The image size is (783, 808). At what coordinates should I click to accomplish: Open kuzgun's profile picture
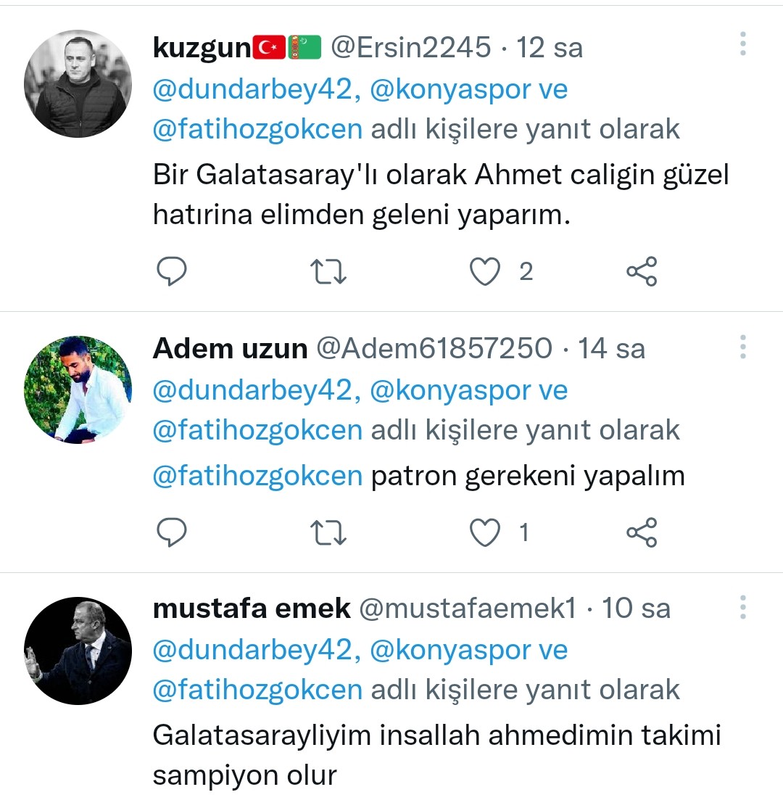tap(78, 83)
